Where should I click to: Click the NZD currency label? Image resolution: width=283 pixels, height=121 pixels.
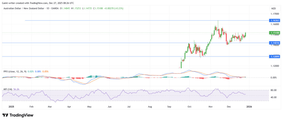(x=274, y=9)
